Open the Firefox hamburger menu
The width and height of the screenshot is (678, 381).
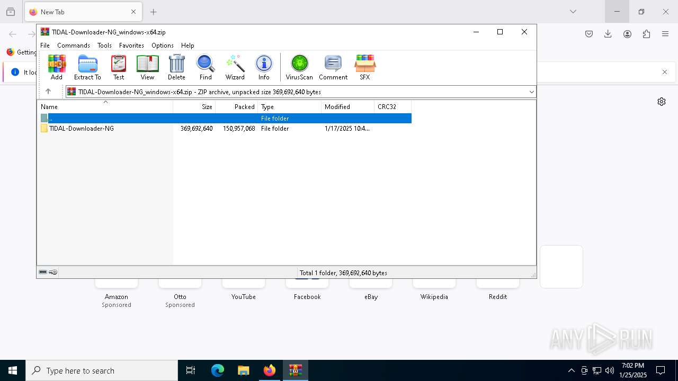click(x=665, y=34)
